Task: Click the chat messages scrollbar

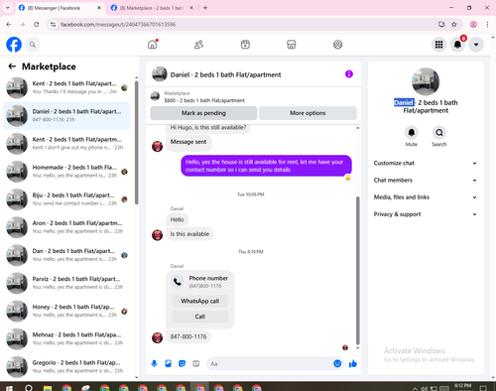Action: (357, 270)
